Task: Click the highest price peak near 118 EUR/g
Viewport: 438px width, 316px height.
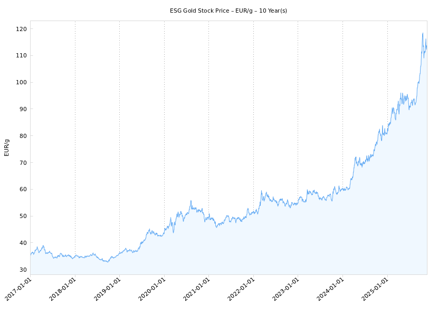Action: (423, 33)
